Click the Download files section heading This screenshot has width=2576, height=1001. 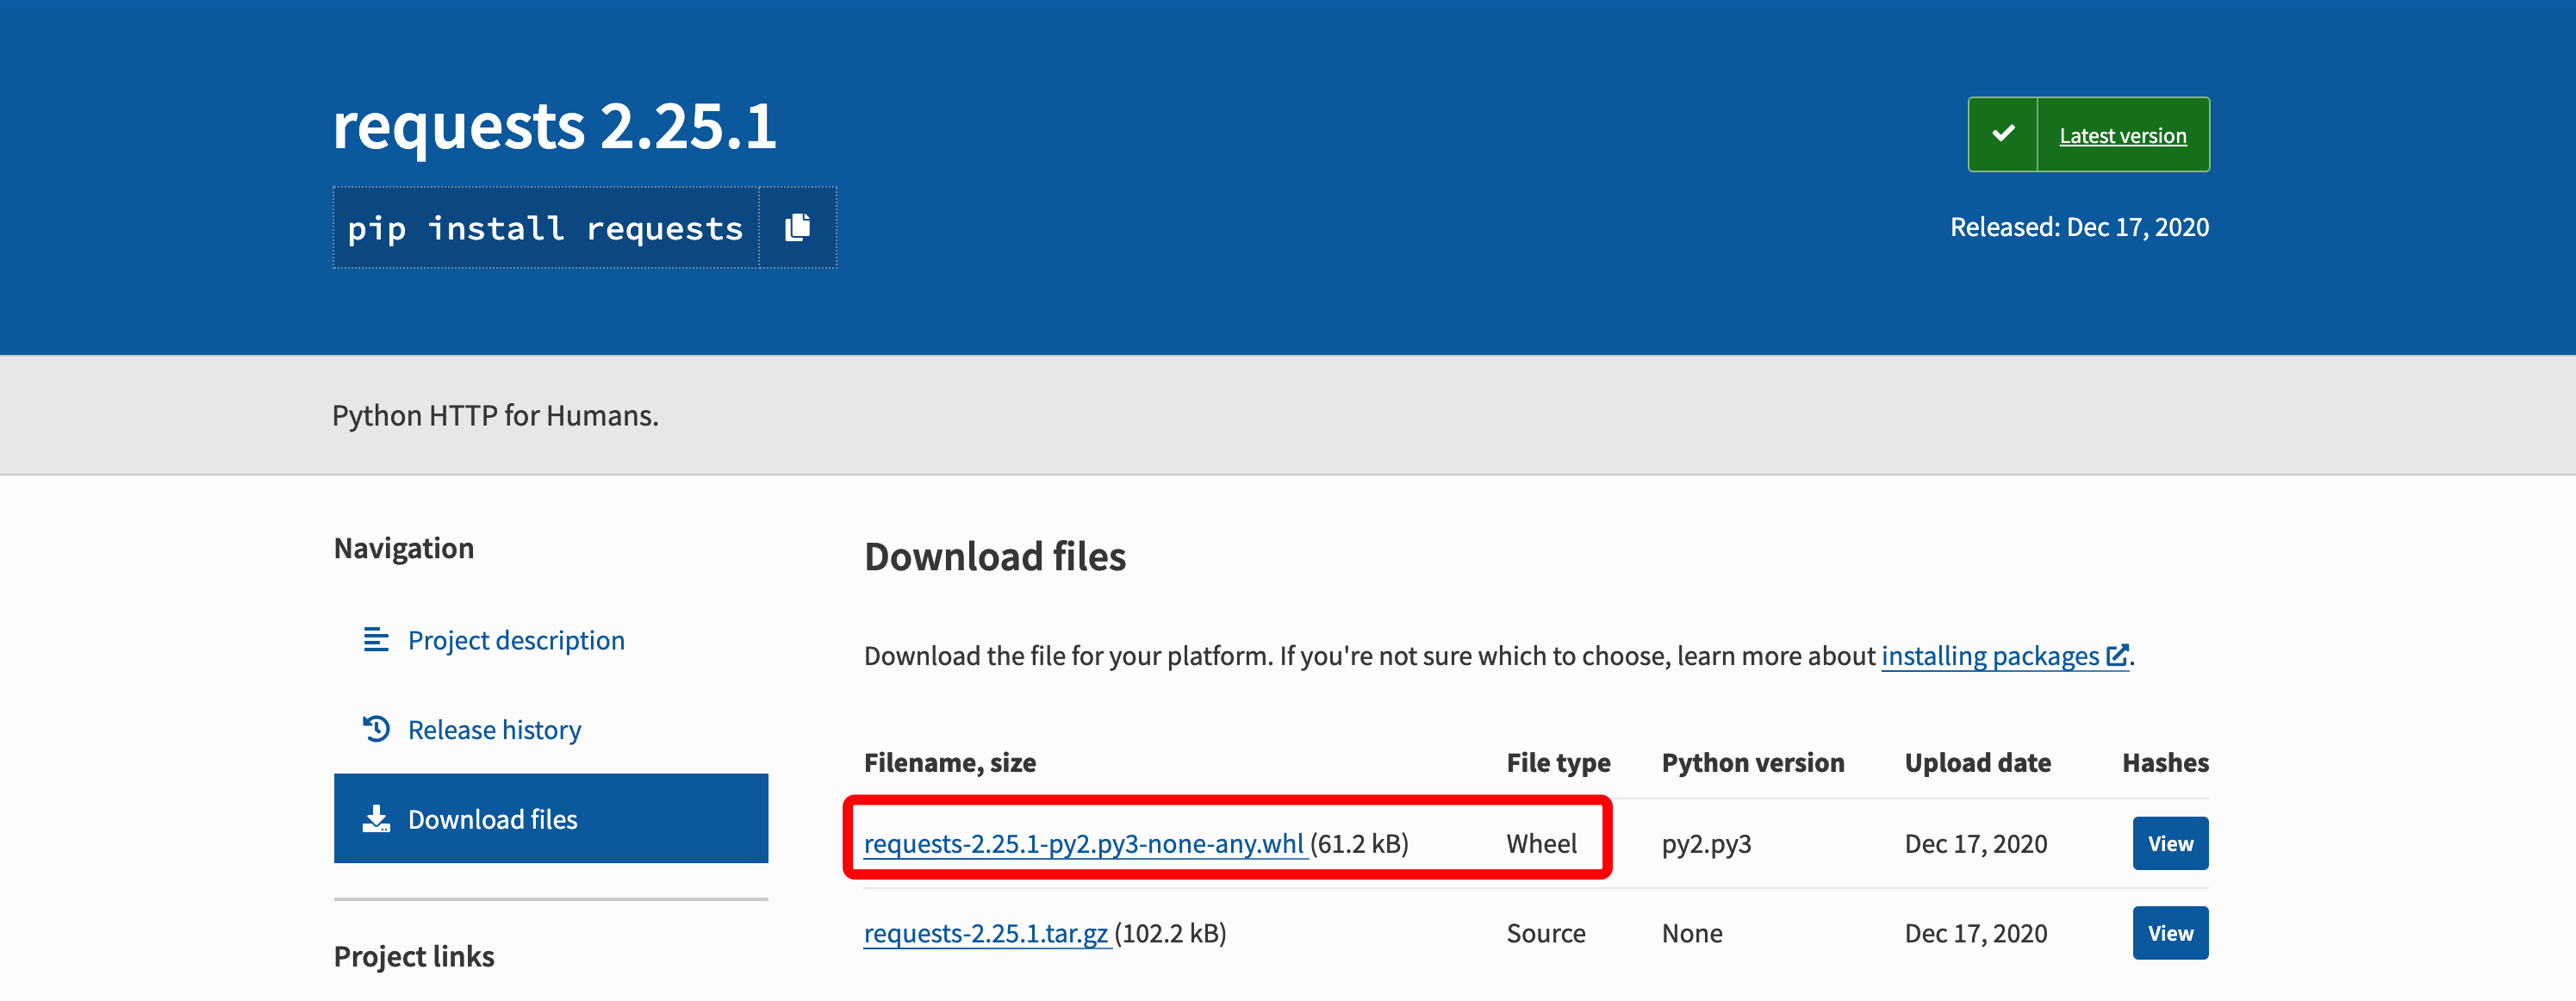994,557
